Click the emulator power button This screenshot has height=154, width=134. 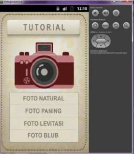[116, 13]
